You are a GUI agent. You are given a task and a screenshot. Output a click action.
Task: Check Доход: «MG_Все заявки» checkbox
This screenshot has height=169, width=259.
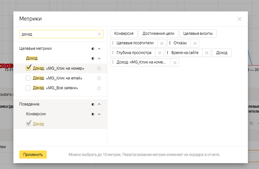click(x=28, y=88)
